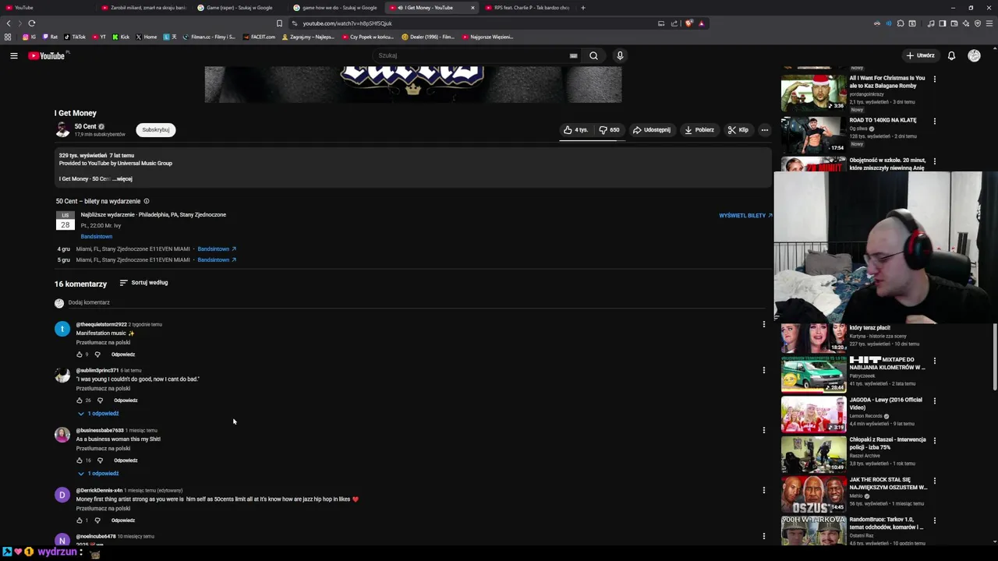Switch to 'RPS feat. Charlie P' tab

point(527,8)
